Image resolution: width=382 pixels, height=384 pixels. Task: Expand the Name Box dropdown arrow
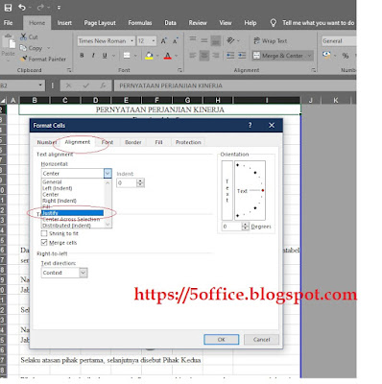click(40, 85)
